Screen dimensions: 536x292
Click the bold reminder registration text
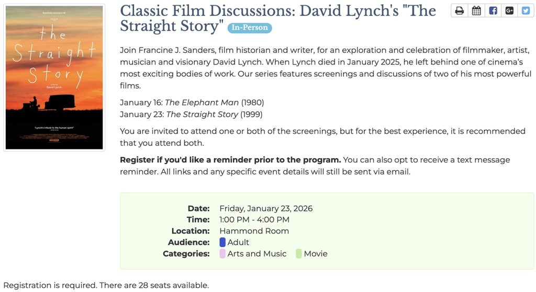(x=230, y=160)
